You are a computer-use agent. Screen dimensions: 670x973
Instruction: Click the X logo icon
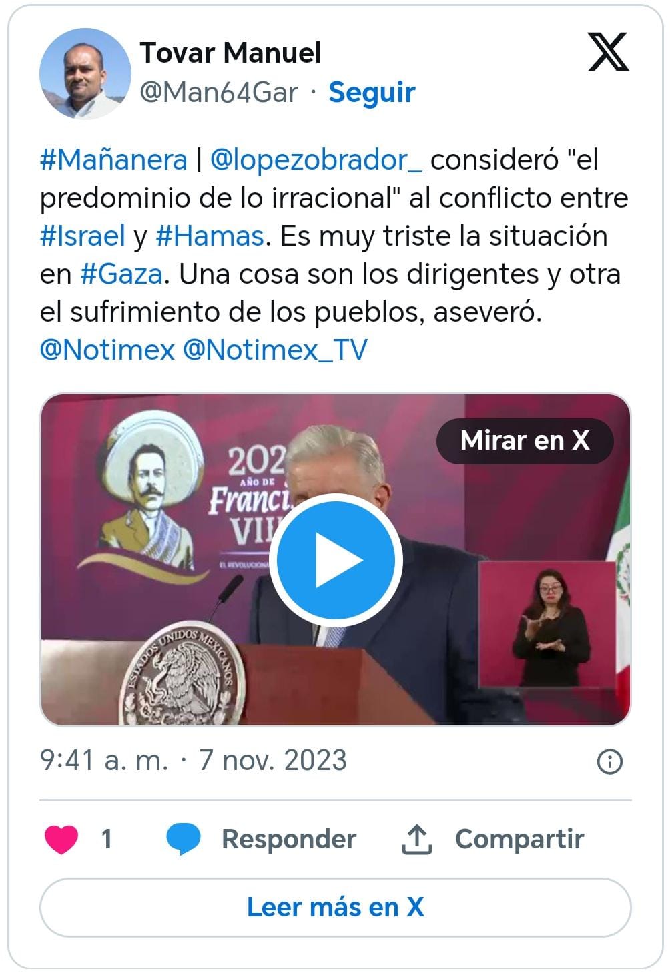[608, 52]
